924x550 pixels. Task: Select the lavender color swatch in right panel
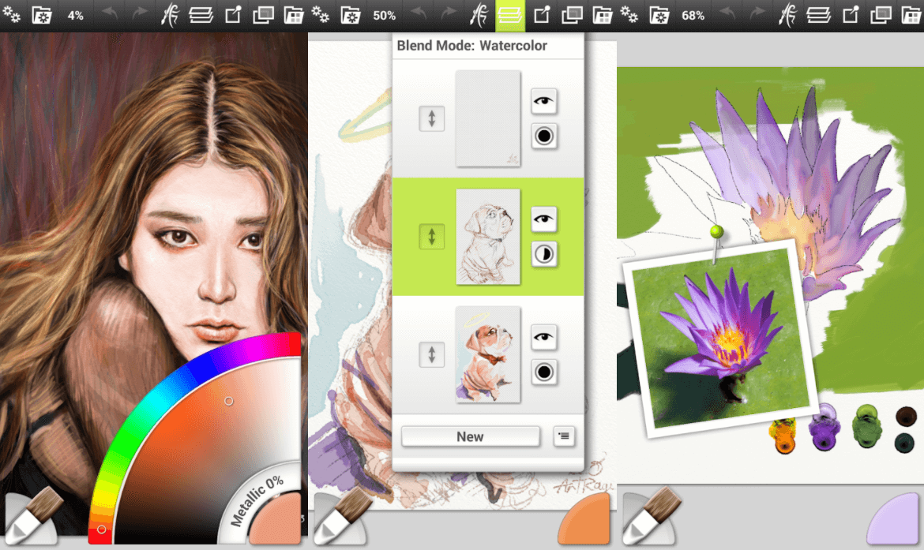[x=895, y=517]
